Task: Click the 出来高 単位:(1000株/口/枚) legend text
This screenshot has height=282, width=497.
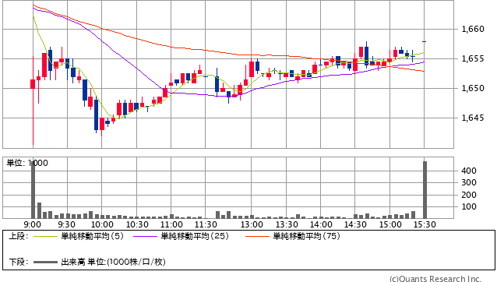Action: pos(113,262)
